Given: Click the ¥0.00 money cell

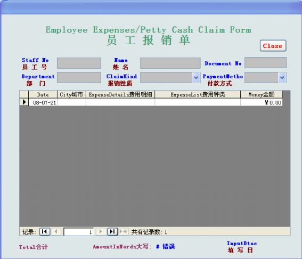Looking at the screenshot, I should point(262,102).
